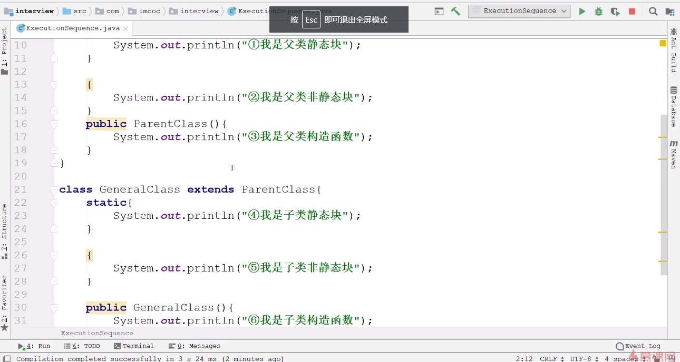This screenshot has width=680, height=362.
Task: Start debugging with the bug icon
Action: tap(598, 11)
